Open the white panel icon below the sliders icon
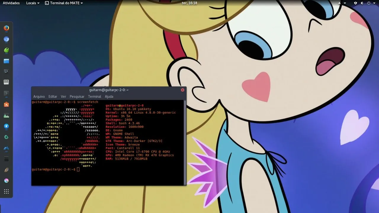Viewport: 379px width, 213px height. (6, 82)
